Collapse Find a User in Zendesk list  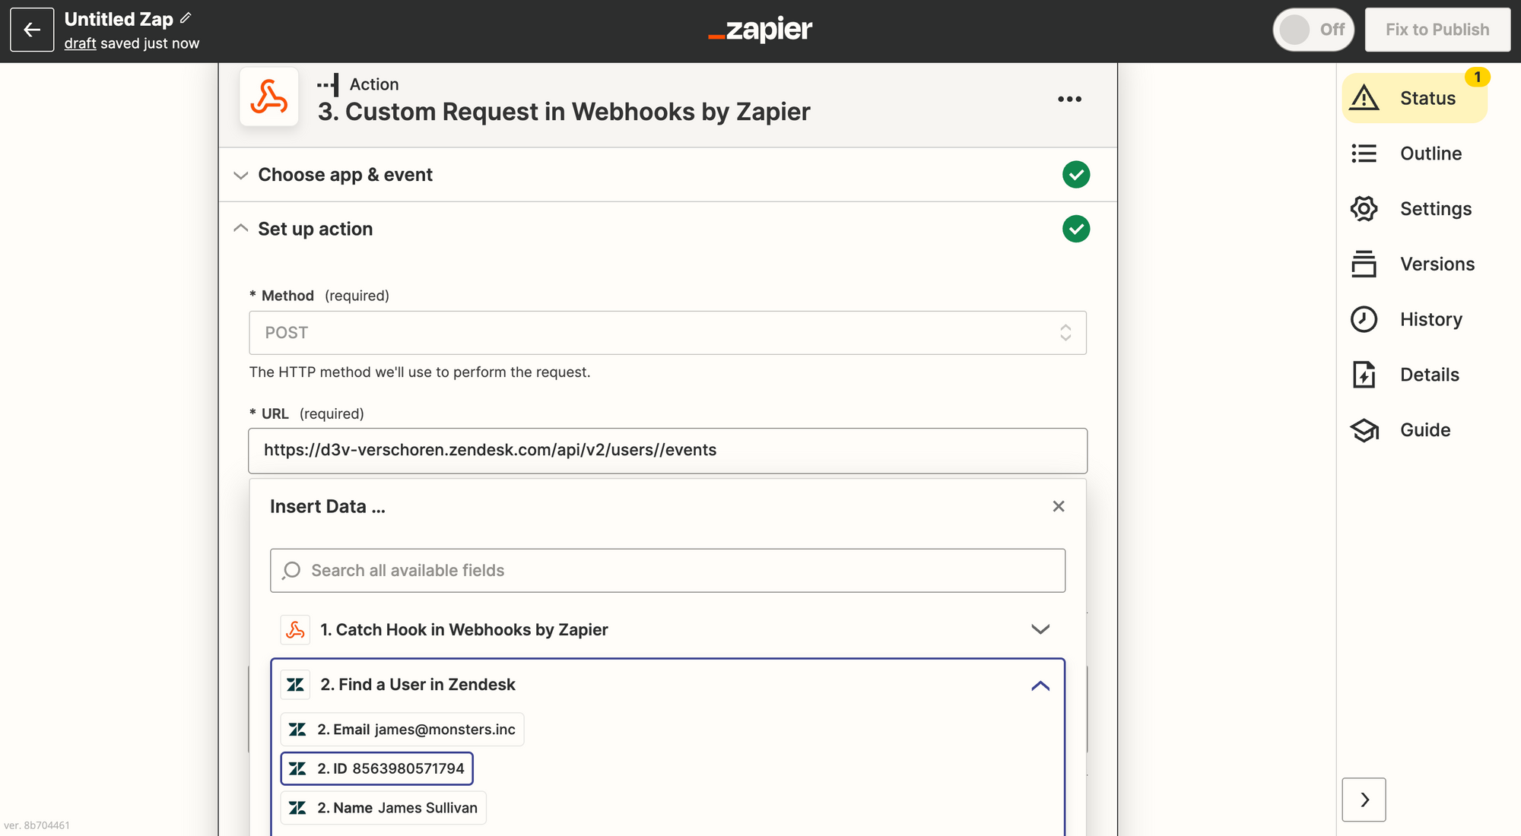[x=1040, y=686]
